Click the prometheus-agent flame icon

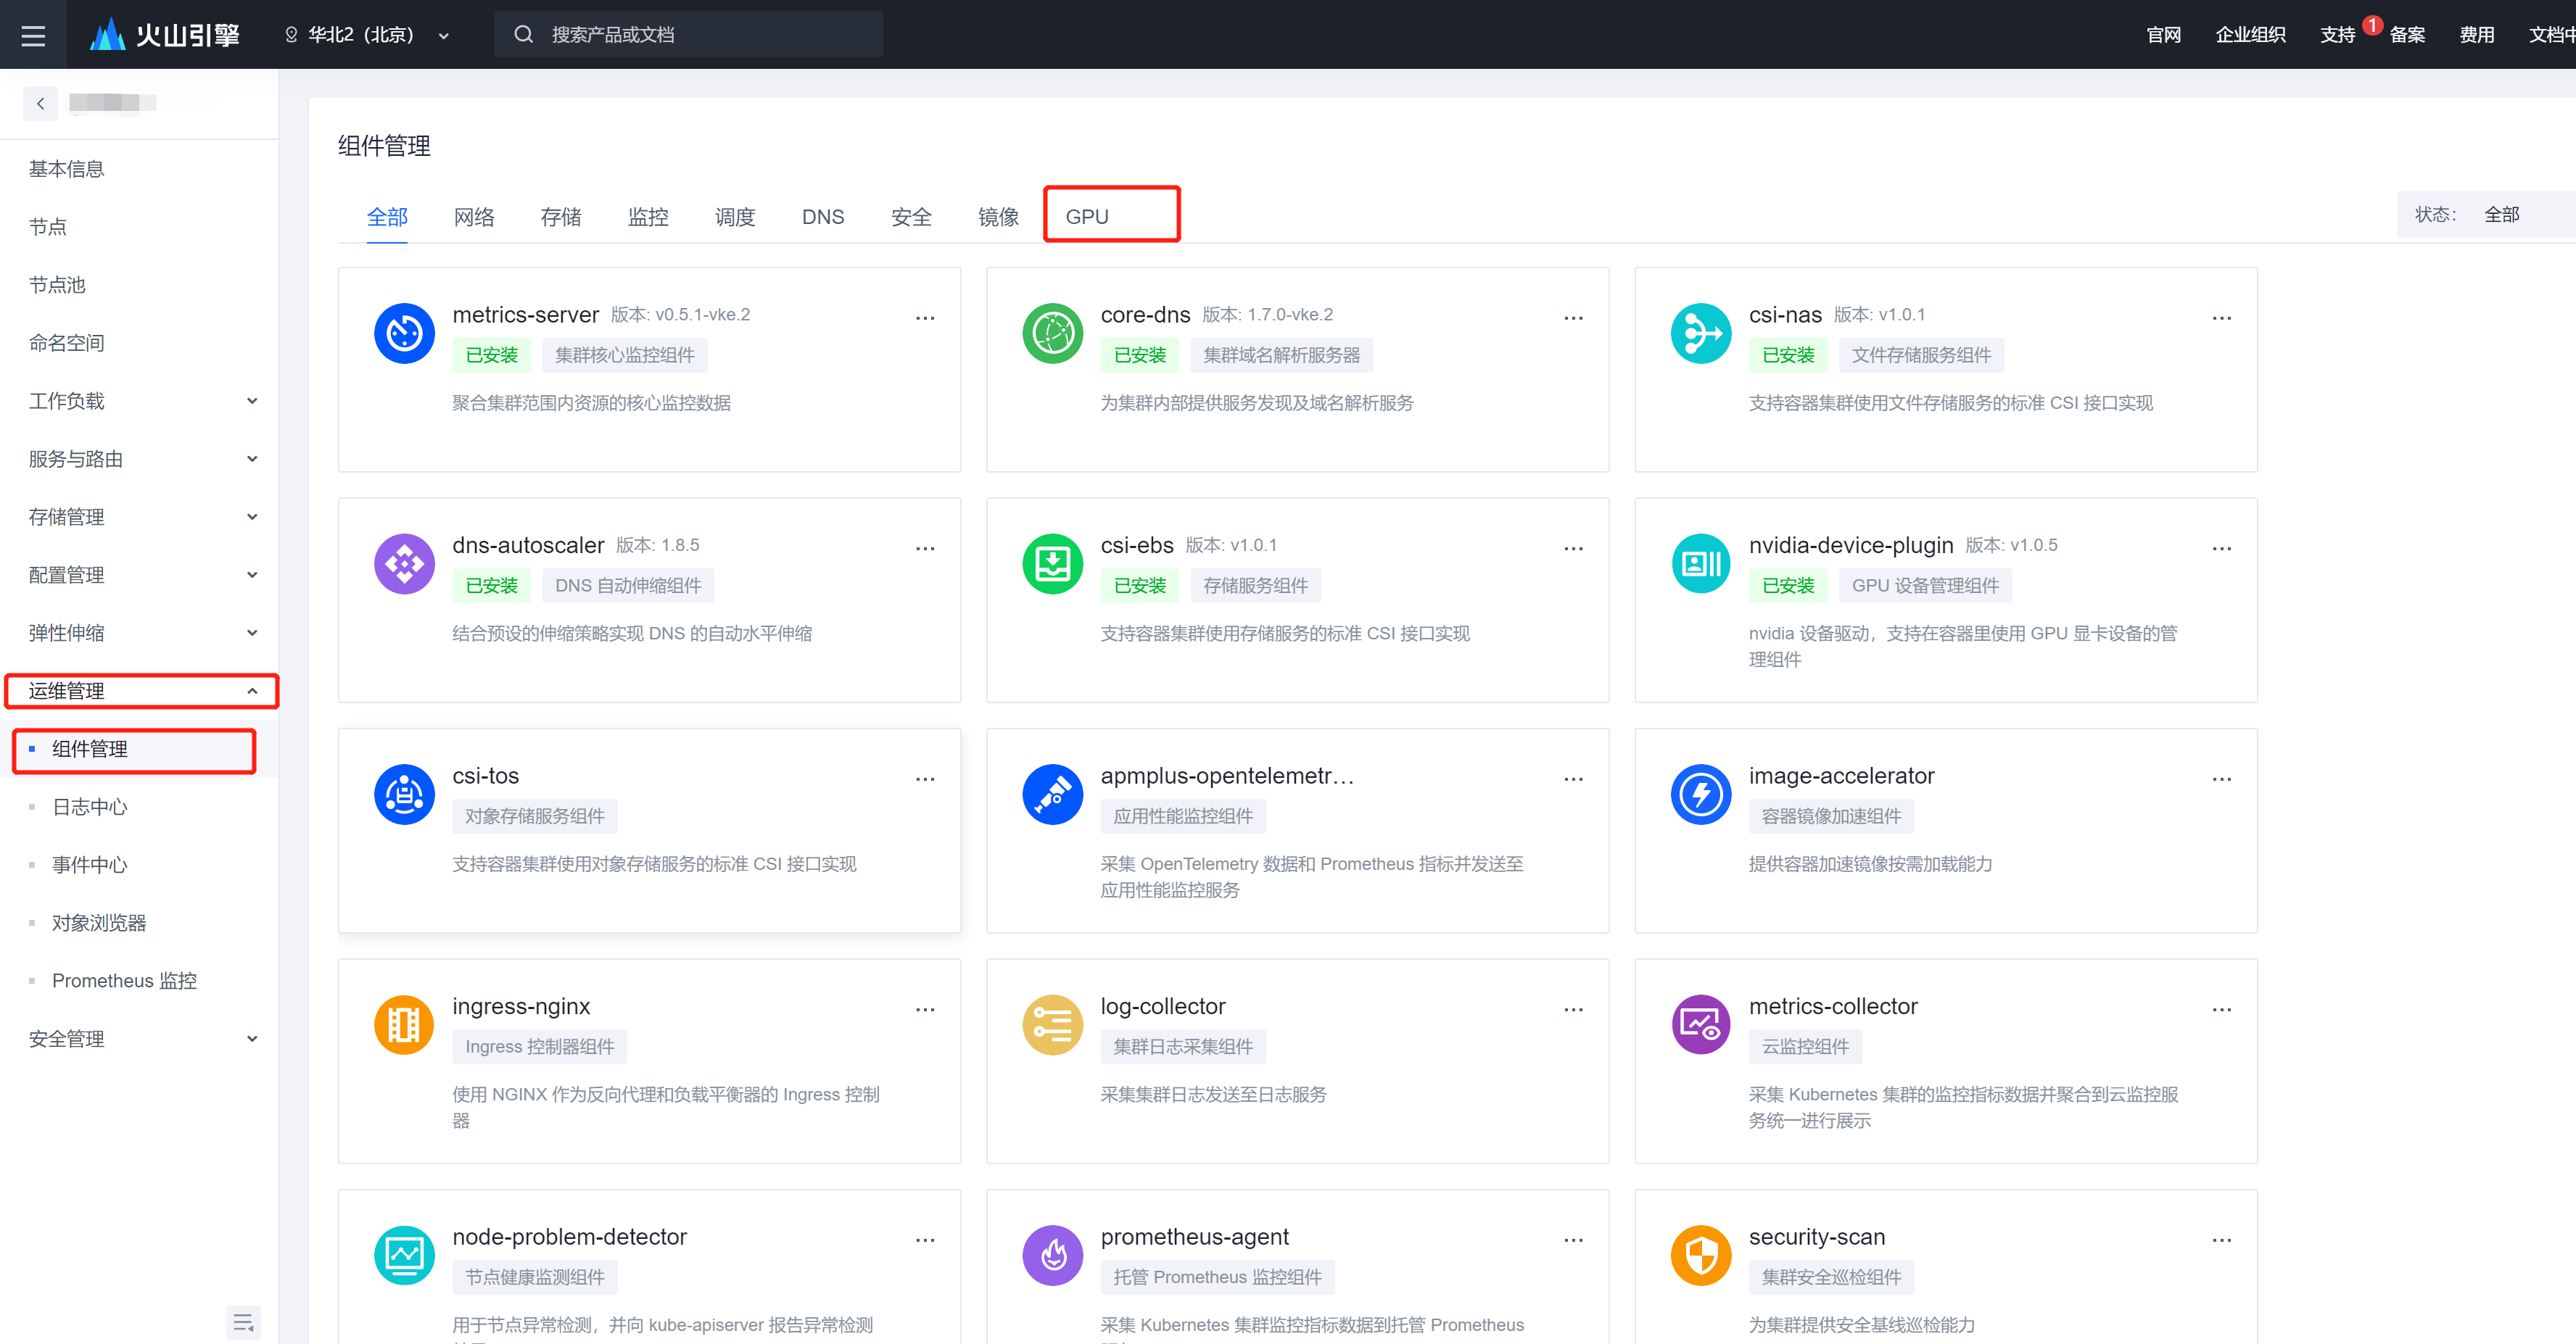pos(1052,1255)
